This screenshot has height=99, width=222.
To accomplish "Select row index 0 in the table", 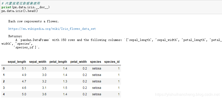I will click(x=4, y=68).
